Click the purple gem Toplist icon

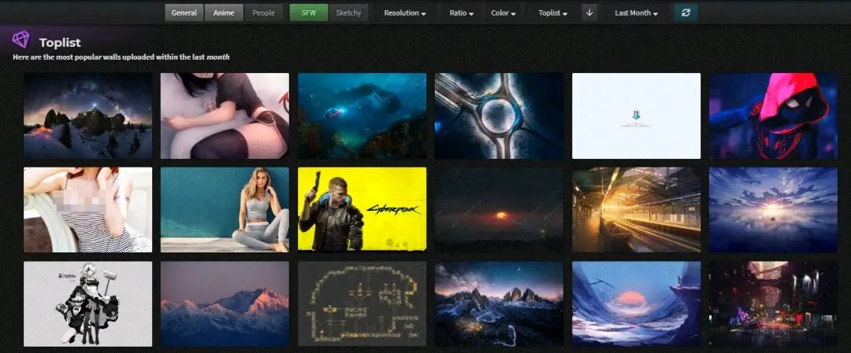[21, 40]
